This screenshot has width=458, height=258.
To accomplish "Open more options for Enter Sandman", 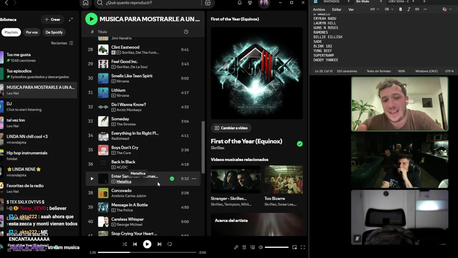I will click(194, 178).
